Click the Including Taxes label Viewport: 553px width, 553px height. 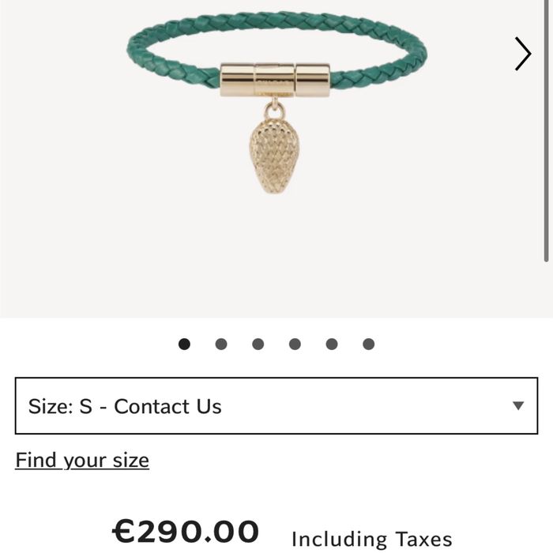[x=372, y=540]
